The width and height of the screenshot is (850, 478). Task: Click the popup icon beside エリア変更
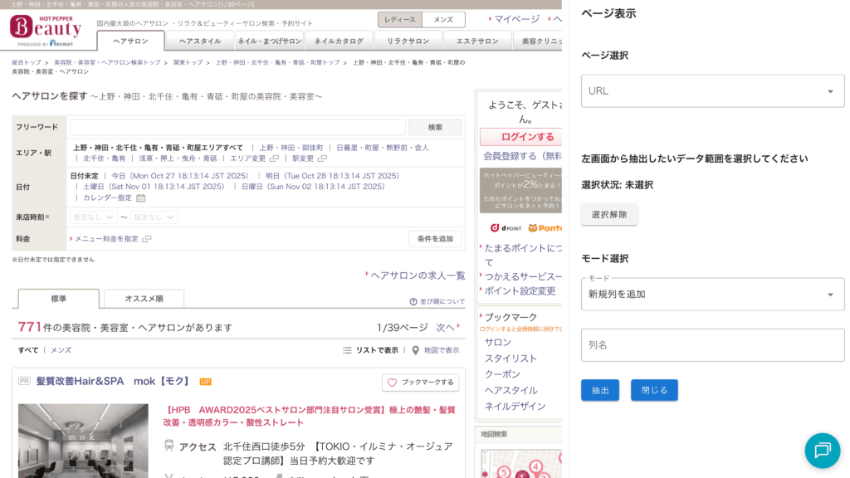tap(274, 159)
